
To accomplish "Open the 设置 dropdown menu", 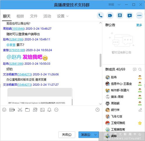I will point(63,16).
